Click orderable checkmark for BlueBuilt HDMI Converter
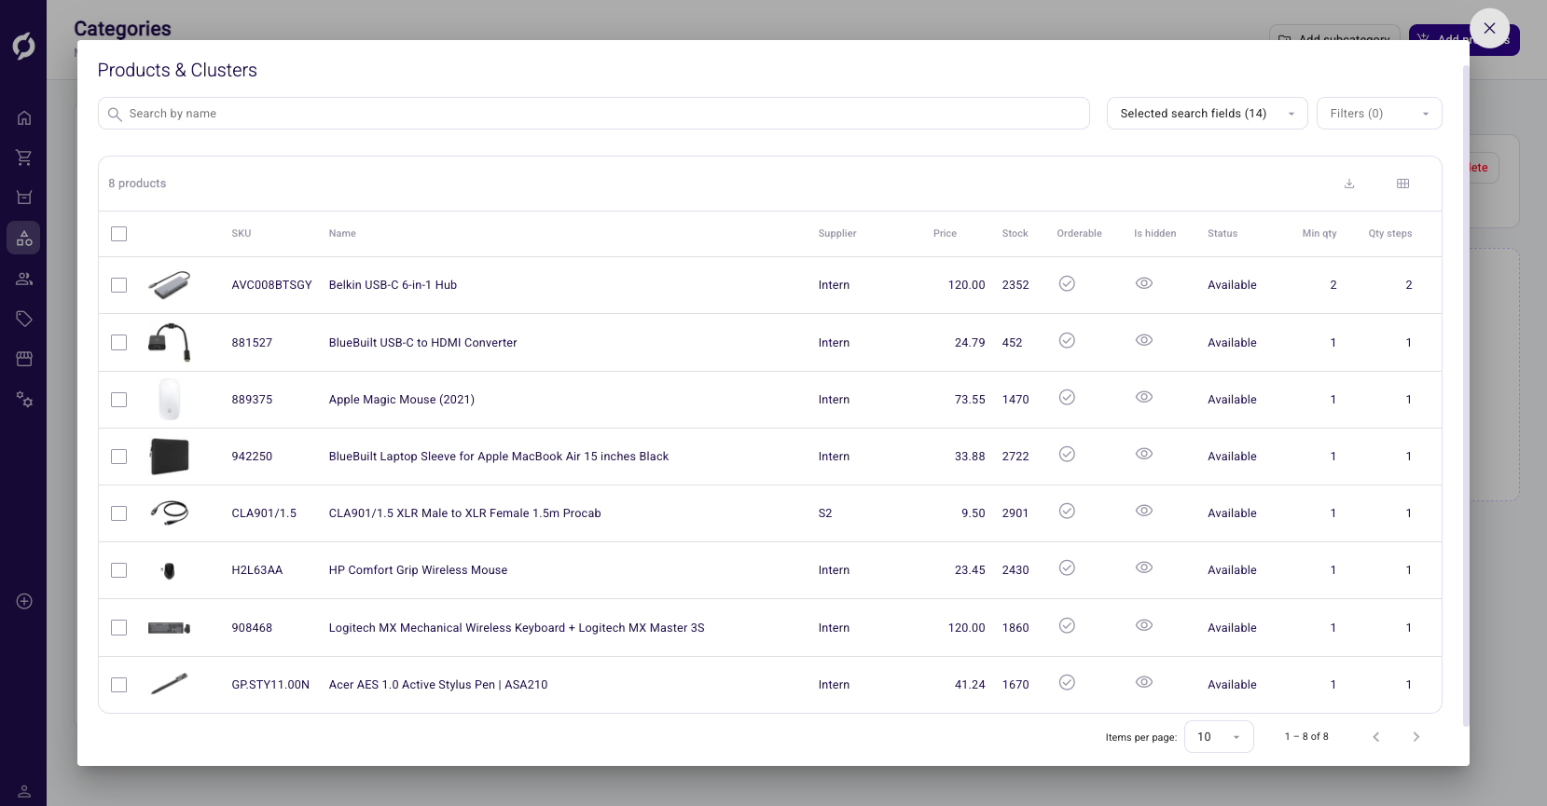The height and width of the screenshot is (806, 1547). [x=1068, y=340]
